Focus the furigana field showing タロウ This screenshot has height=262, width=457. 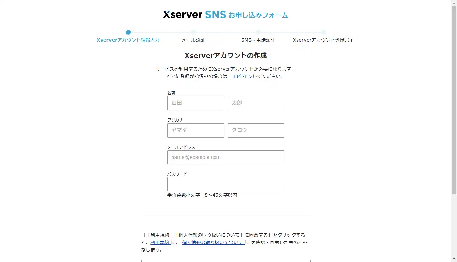(x=256, y=130)
